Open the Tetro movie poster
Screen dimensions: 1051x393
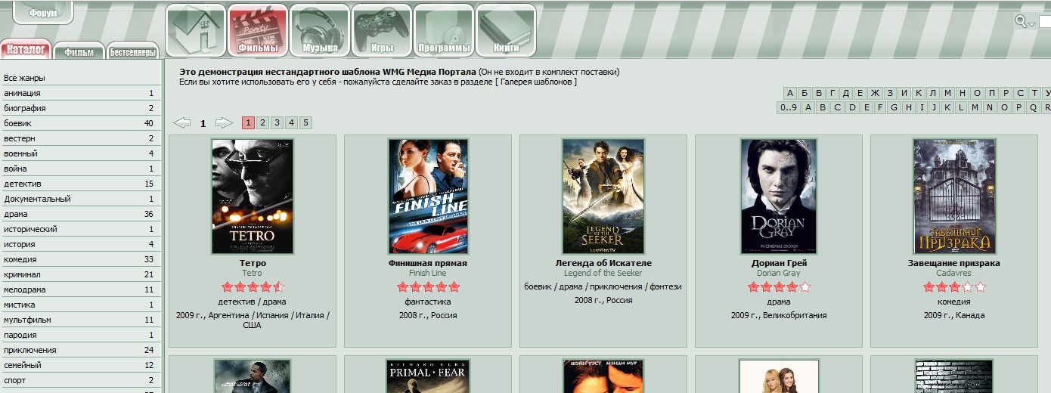tap(252, 196)
